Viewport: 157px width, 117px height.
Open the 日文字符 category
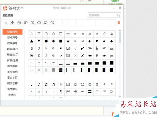click(13, 78)
